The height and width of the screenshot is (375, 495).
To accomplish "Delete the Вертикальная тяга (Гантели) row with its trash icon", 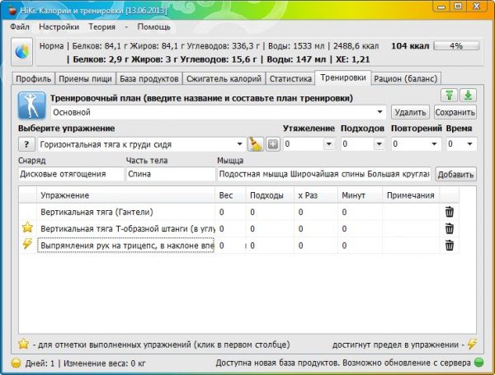I will 450,212.
